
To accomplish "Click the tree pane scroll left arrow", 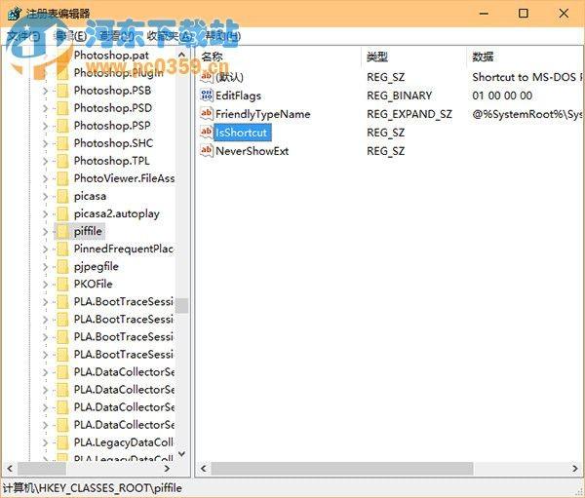I will coord(10,468).
